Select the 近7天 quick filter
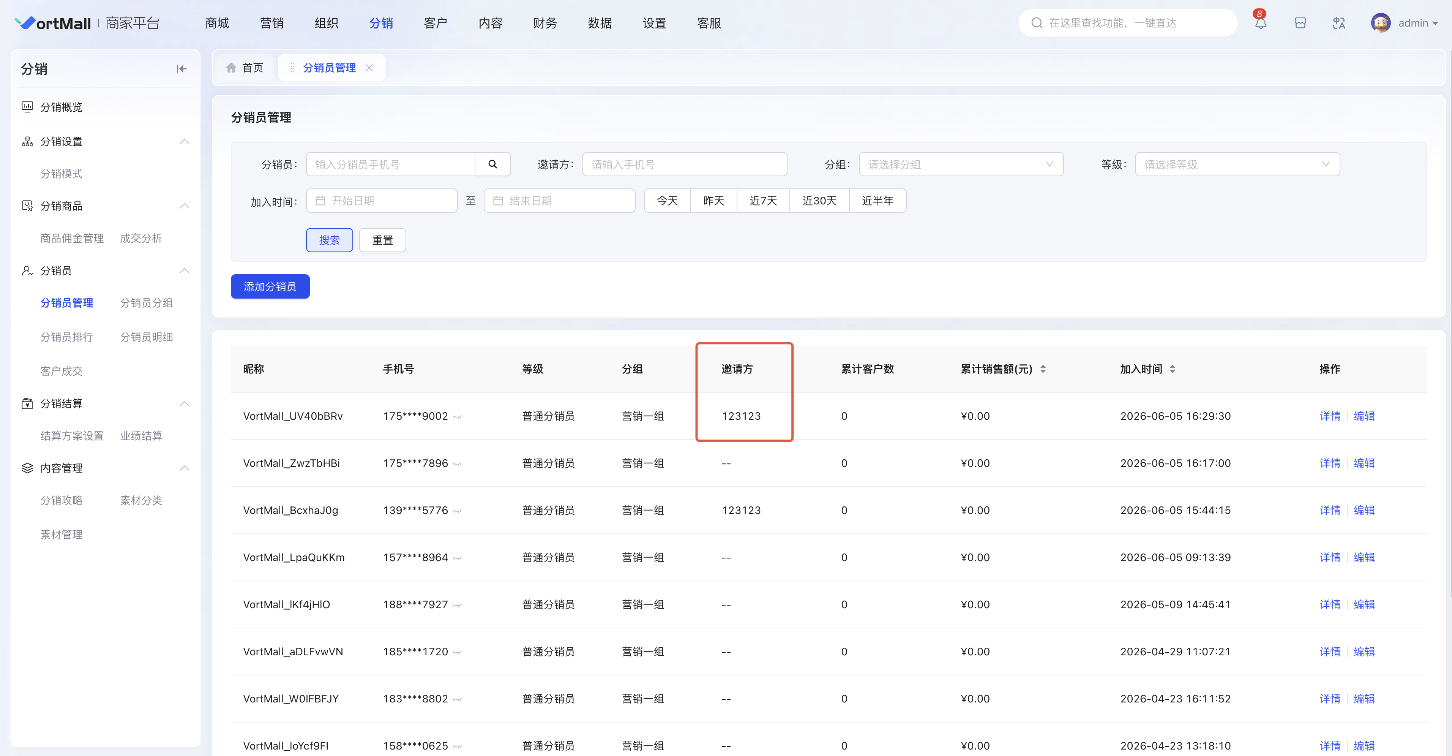The image size is (1452, 756). pos(763,201)
